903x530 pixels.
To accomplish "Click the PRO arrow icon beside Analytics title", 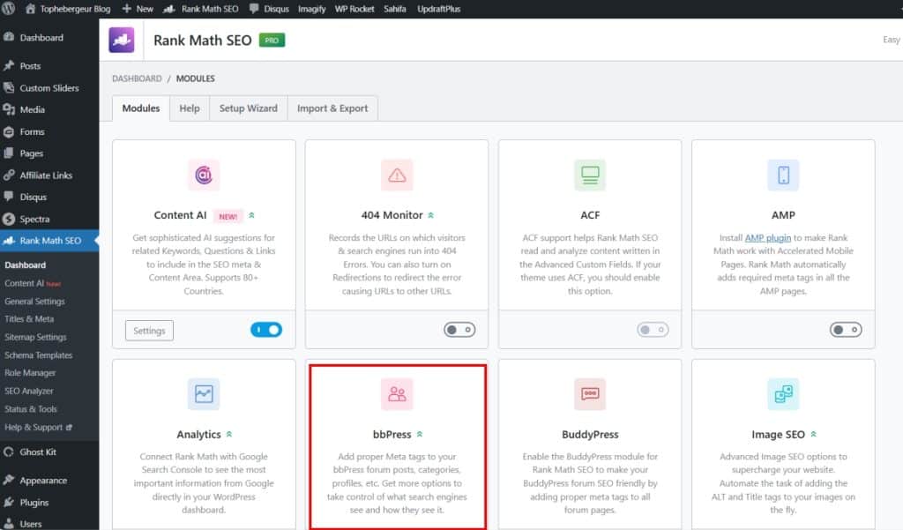I will click(229, 434).
